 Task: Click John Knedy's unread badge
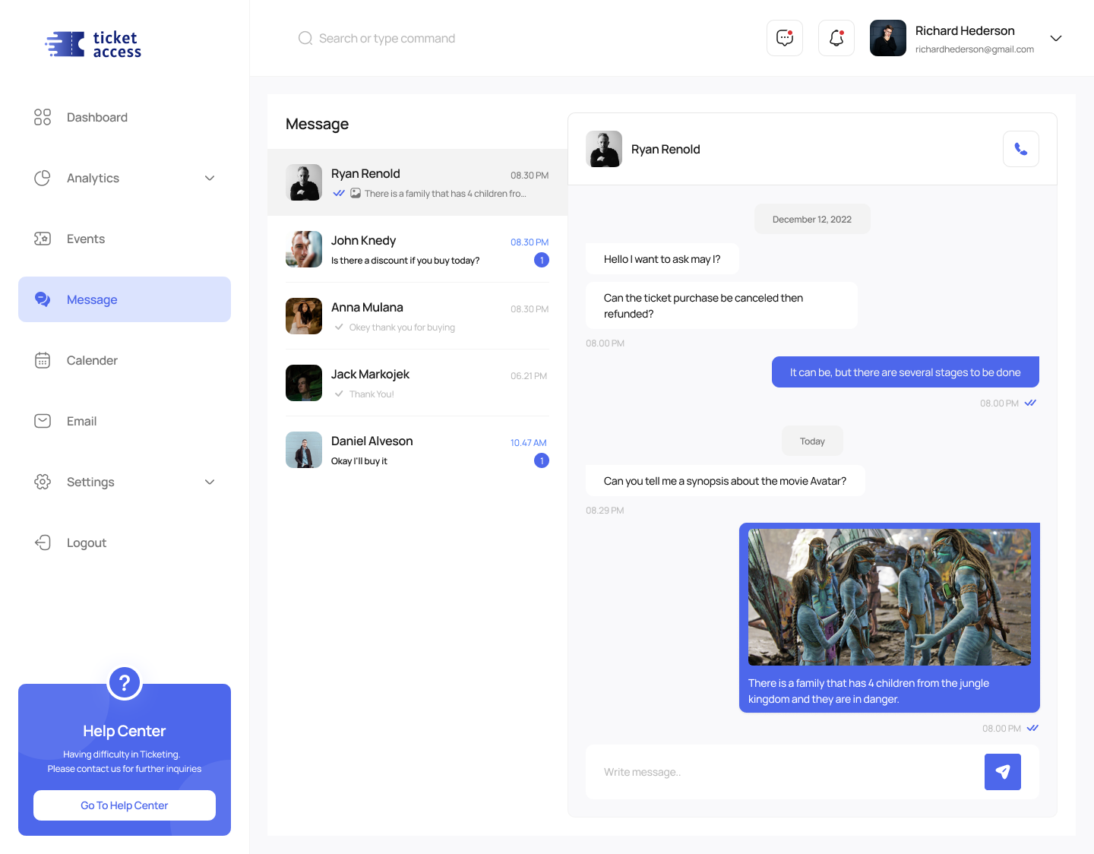[x=542, y=260]
